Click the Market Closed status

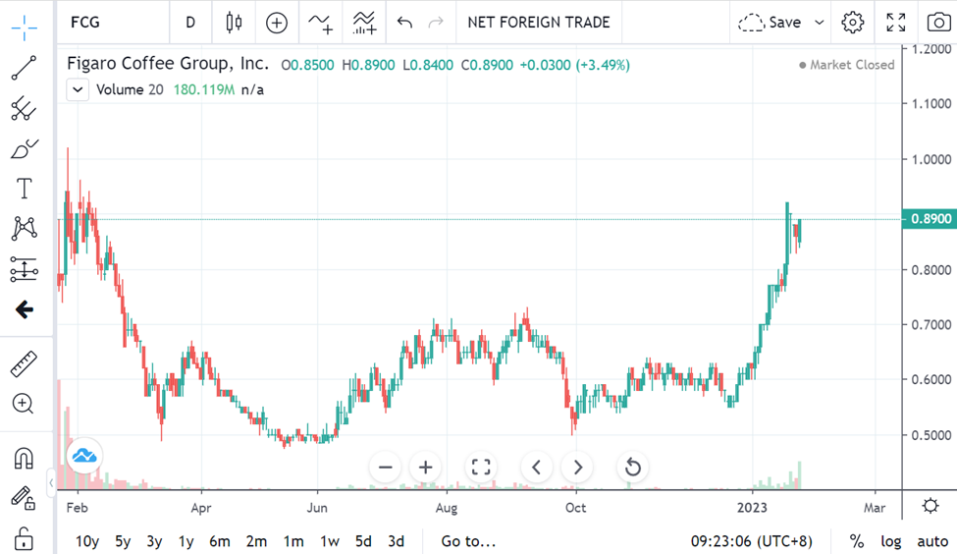point(846,65)
